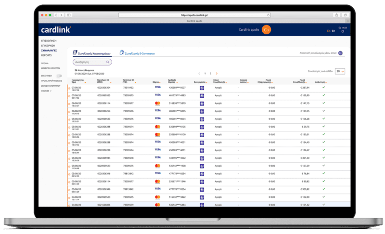Click the Αναζήτηση search field
The image size is (385, 234).
tap(89, 62)
